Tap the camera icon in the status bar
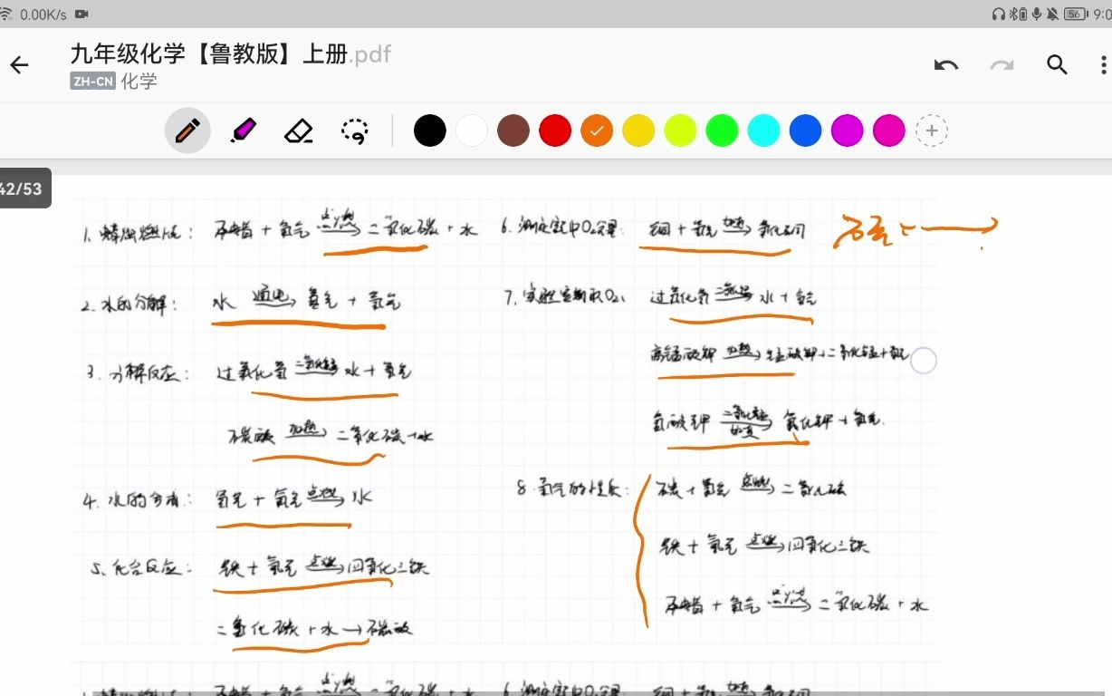 81,14
